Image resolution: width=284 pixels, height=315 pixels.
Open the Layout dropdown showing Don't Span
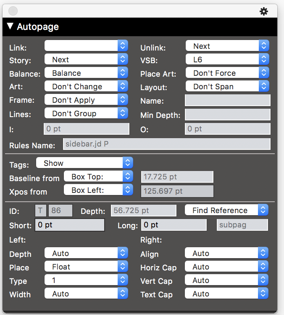tap(227, 86)
